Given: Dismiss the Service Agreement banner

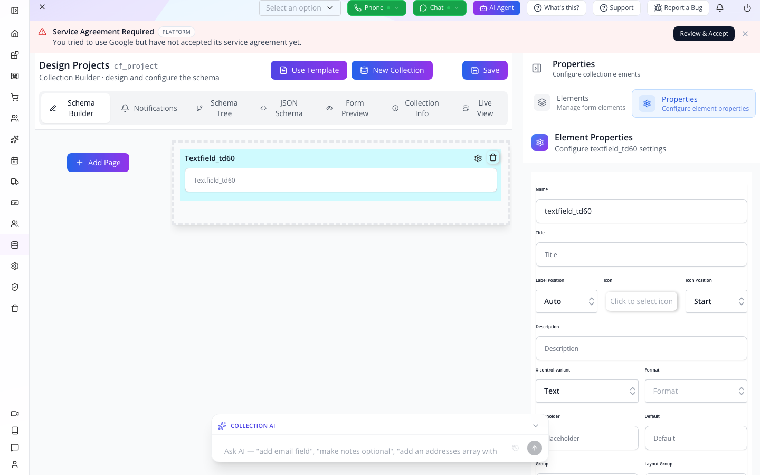Looking at the screenshot, I should coord(745,34).
